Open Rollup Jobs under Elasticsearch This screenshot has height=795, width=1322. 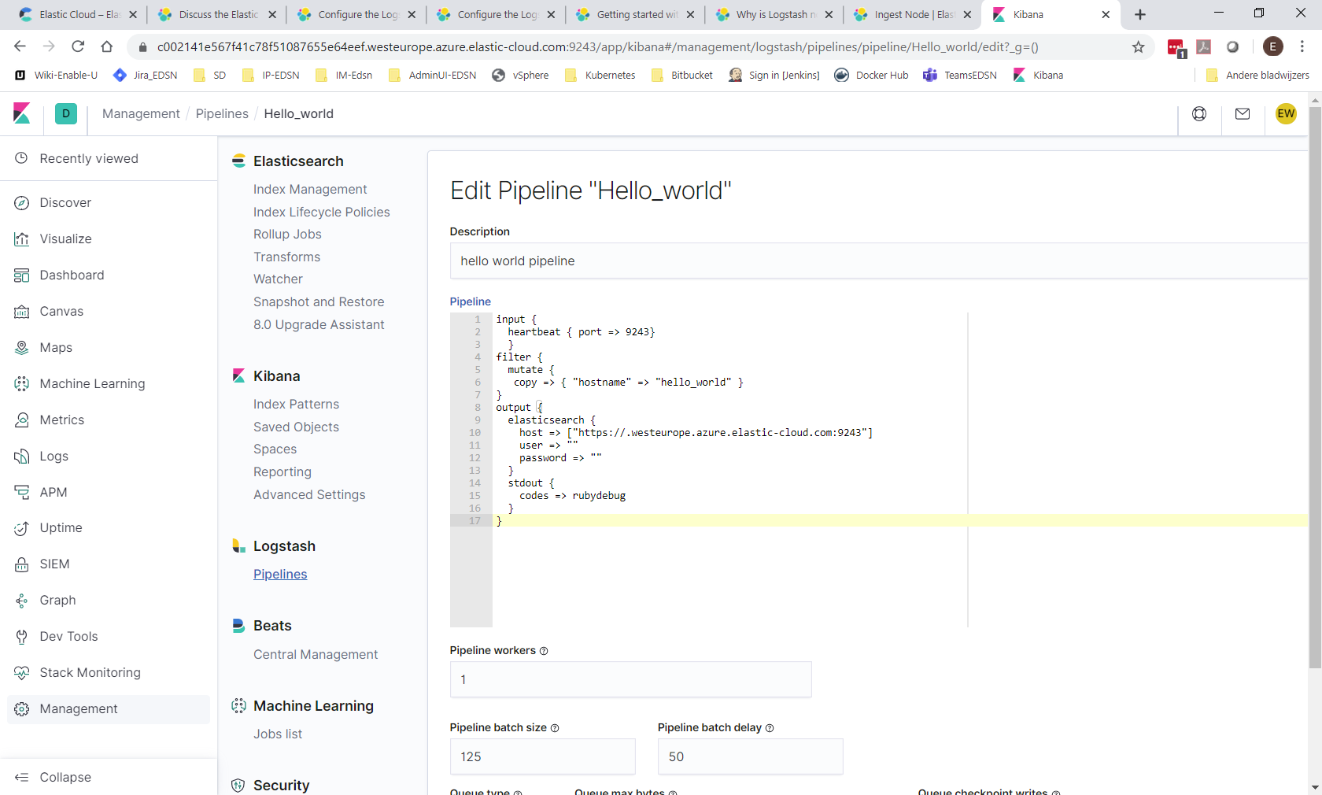click(287, 235)
